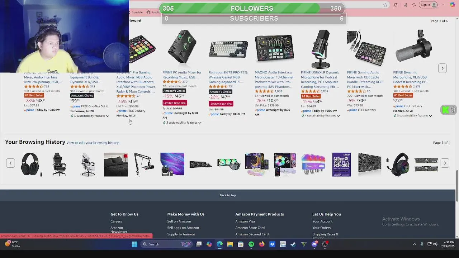Open white gaming chair in browsing history
Viewport: 459px width, 258px height.
(x=88, y=164)
